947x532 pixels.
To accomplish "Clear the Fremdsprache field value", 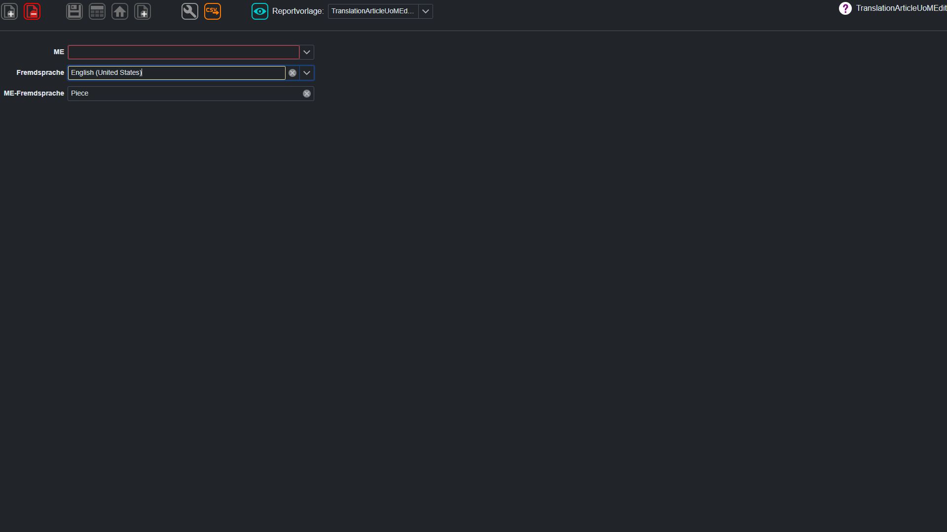I will [292, 73].
